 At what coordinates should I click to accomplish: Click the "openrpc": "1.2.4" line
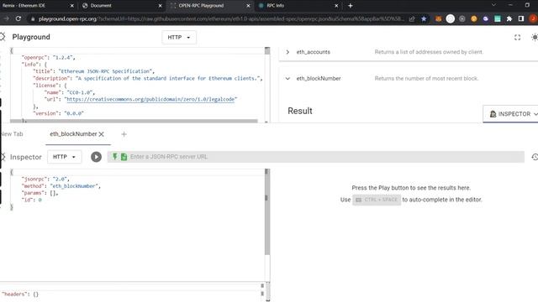49,58
